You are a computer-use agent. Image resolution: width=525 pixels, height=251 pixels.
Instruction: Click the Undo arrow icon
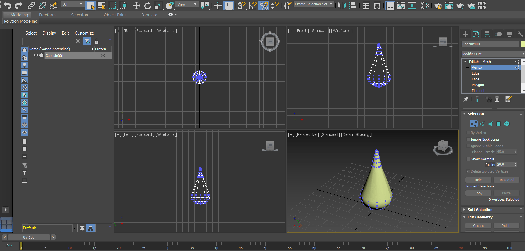coord(7,5)
